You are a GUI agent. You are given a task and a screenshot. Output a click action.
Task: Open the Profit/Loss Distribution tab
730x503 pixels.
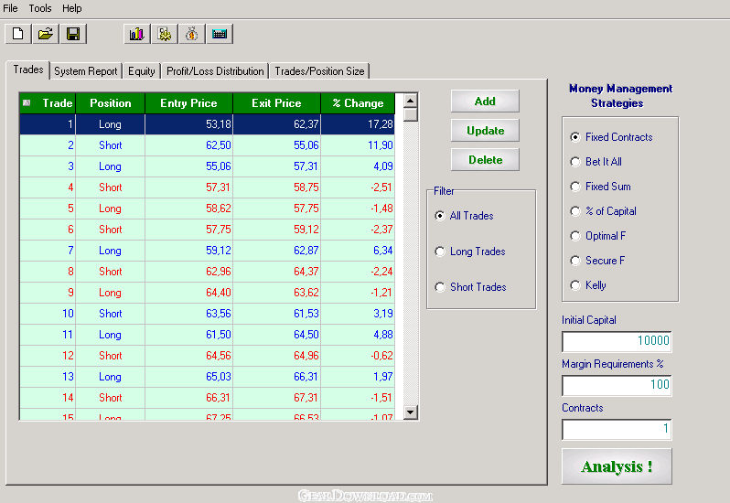coord(215,71)
